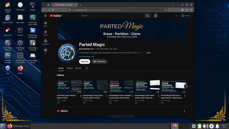
Task: Play the Job Details On Every Certificate thumbnail
Action: (147, 86)
